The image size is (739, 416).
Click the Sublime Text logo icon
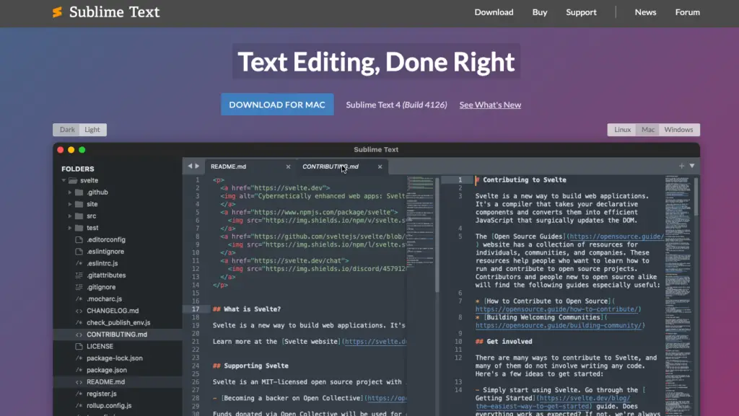coord(57,12)
